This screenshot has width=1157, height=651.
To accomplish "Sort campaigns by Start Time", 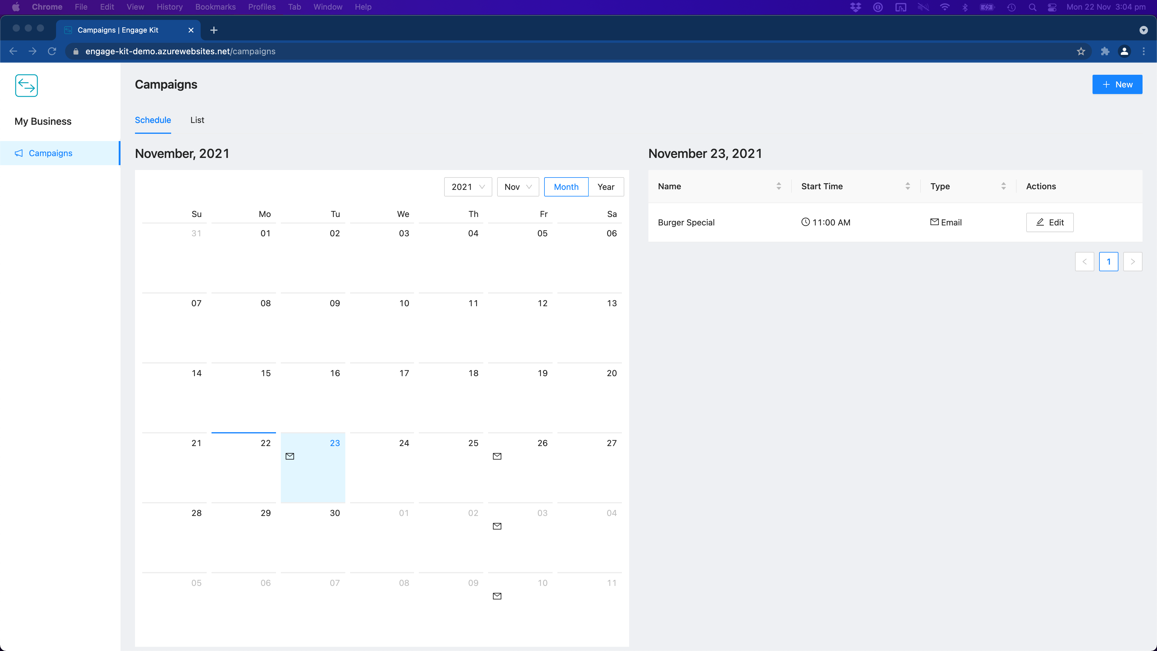I will [x=907, y=186].
